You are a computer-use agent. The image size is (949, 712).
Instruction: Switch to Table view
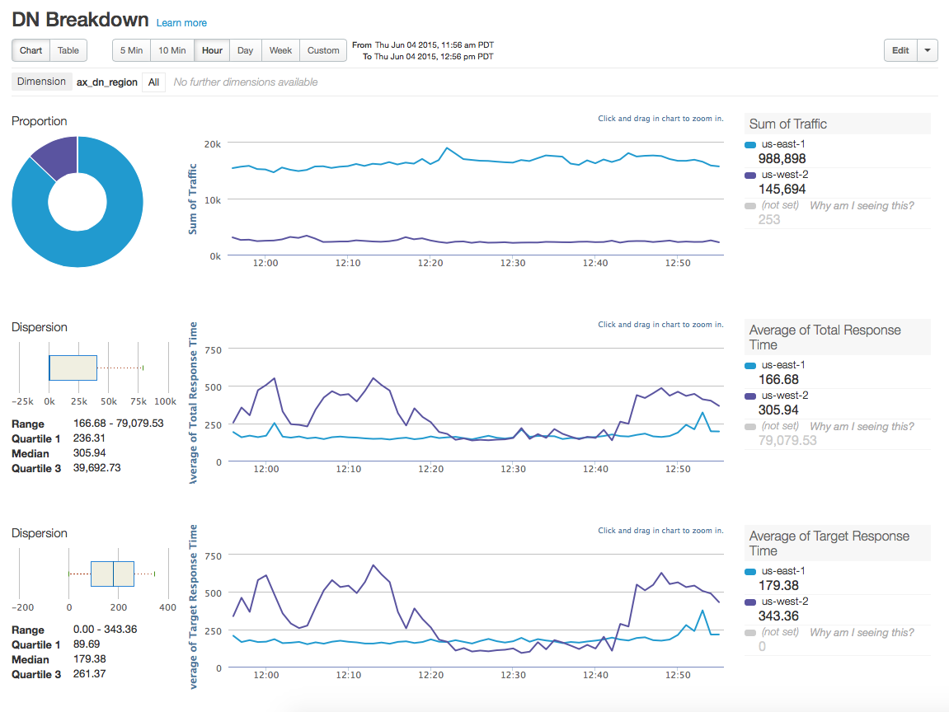point(68,50)
